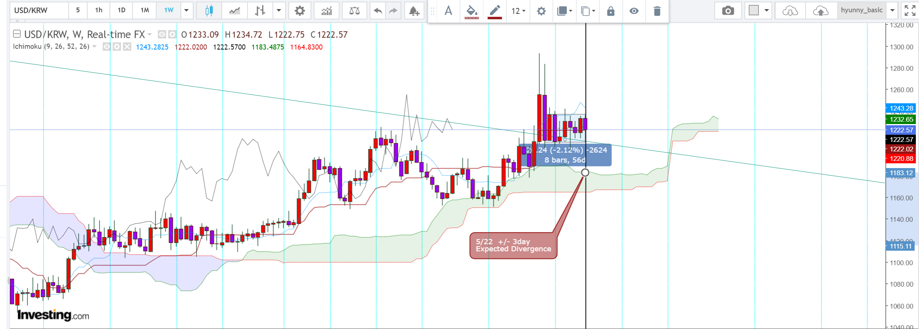919x329 pixels.
Task: Click the small collapse arrow under symbol field
Action: (x=17, y=21)
